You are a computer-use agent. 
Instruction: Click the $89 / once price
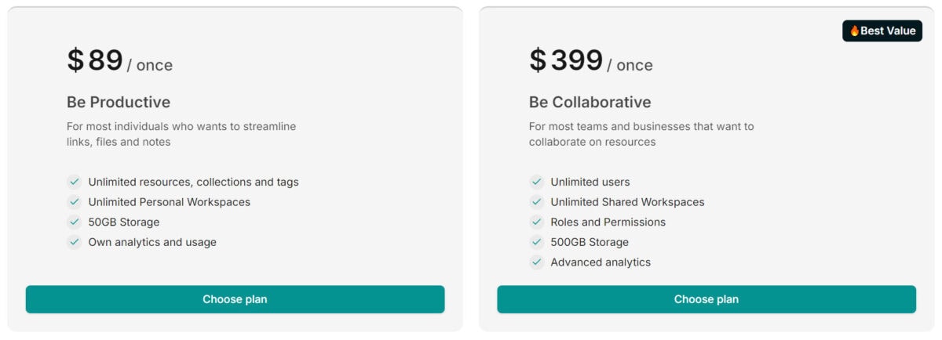(119, 60)
